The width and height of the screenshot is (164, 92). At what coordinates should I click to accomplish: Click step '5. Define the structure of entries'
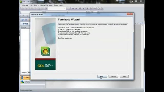pyautogui.click(x=73, y=35)
